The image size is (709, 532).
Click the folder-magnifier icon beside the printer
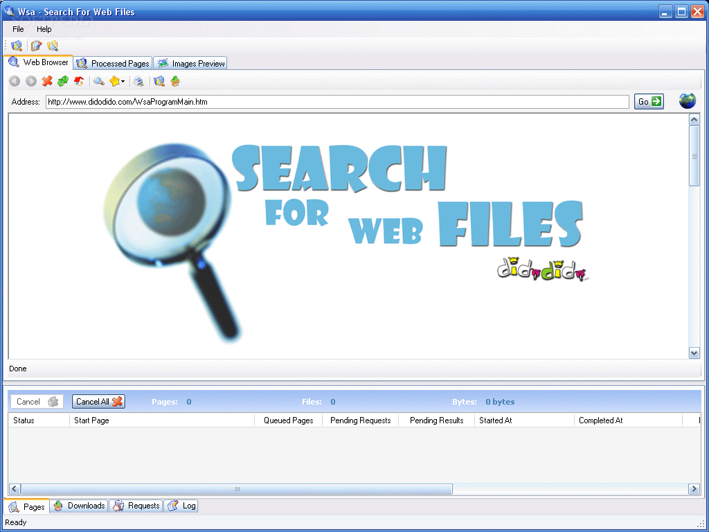click(x=159, y=82)
